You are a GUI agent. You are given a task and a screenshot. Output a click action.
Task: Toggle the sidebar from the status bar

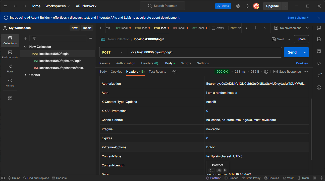(x=3, y=178)
